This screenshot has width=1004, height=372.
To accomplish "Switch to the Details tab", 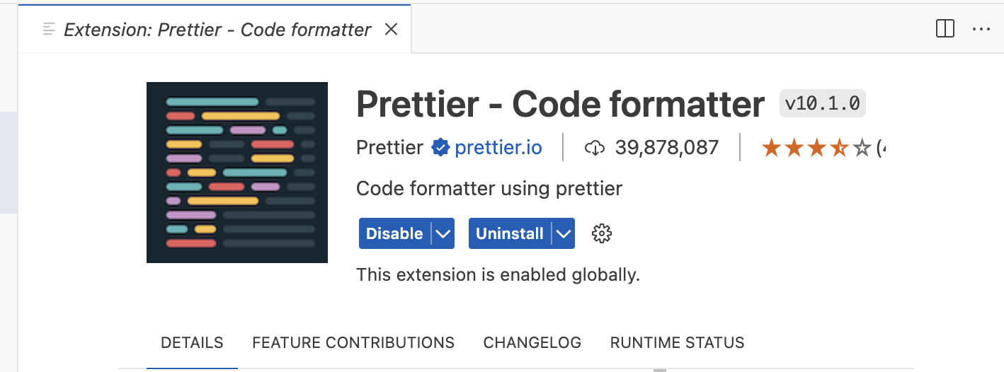I will (x=192, y=343).
